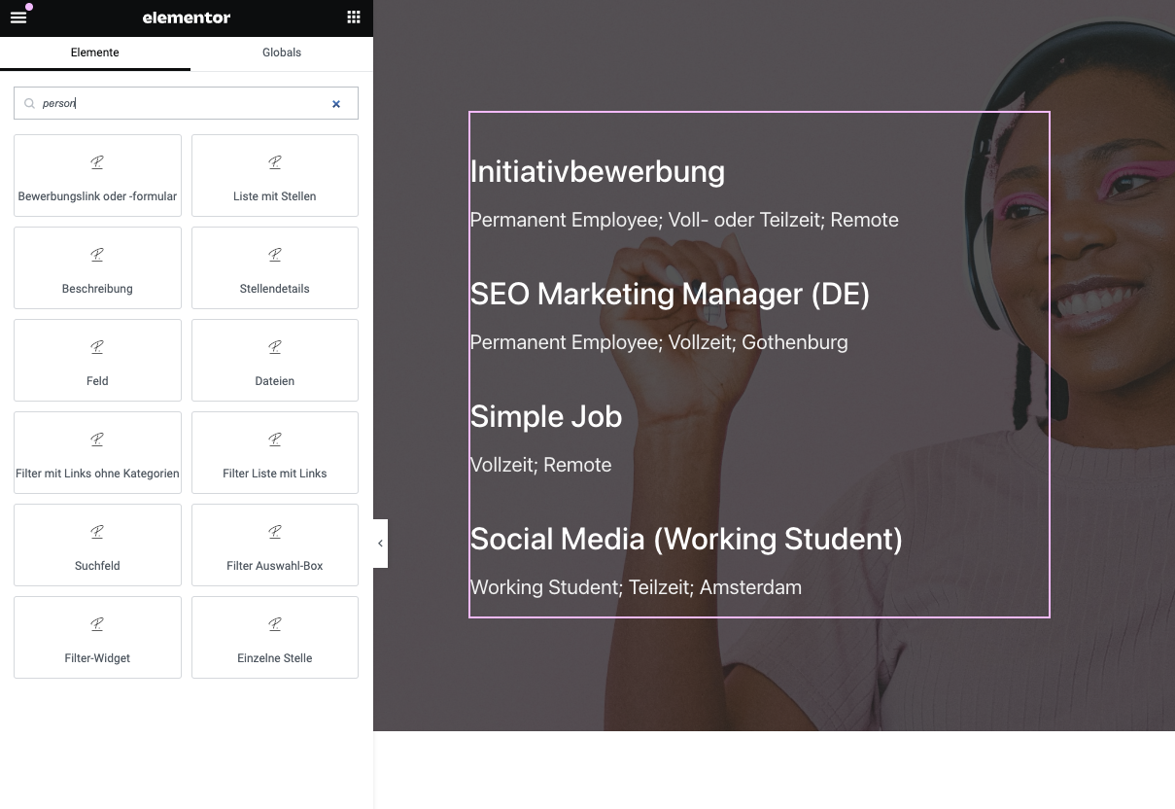This screenshot has height=809, width=1175.
Task: Select the Stellendetails widget
Action: click(275, 267)
